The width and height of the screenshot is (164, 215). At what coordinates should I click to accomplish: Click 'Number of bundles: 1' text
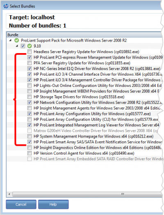pos(38,26)
